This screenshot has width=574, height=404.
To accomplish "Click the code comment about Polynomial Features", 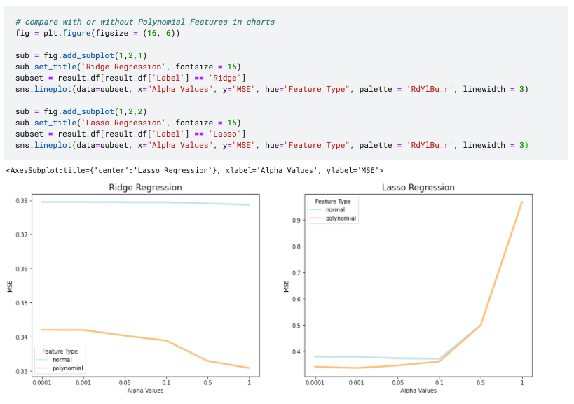I will coord(145,22).
